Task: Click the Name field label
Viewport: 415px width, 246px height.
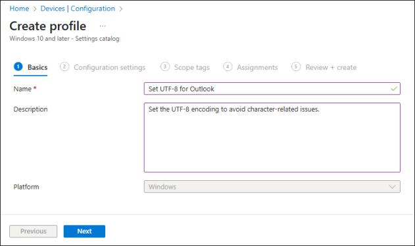Action: pyautogui.click(x=25, y=89)
